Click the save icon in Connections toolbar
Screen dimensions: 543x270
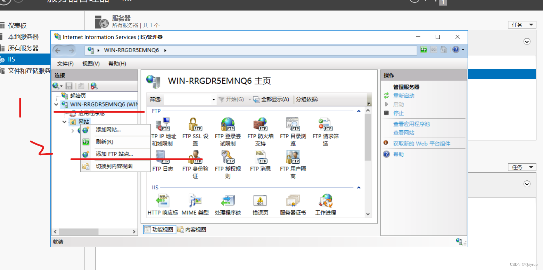69,86
